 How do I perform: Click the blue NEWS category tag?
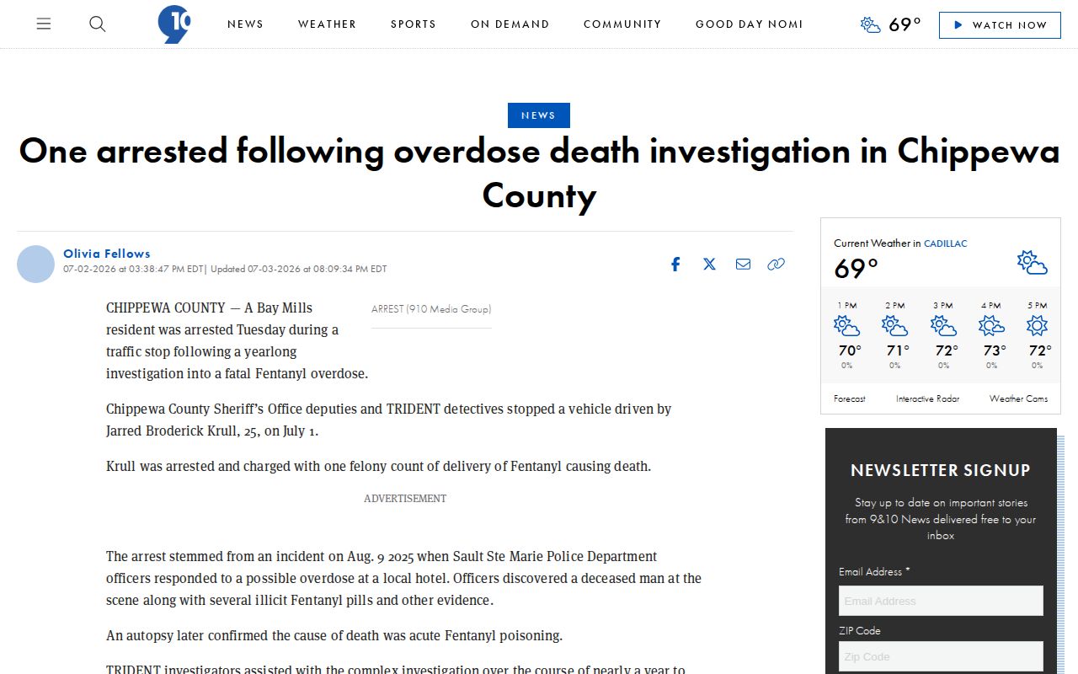click(539, 115)
